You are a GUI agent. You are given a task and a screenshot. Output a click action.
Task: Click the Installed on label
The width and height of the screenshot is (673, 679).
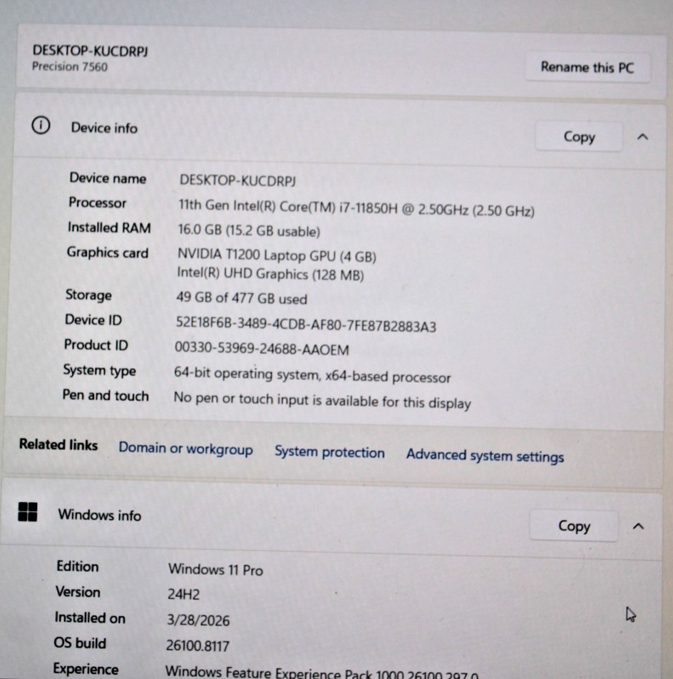pos(90,618)
